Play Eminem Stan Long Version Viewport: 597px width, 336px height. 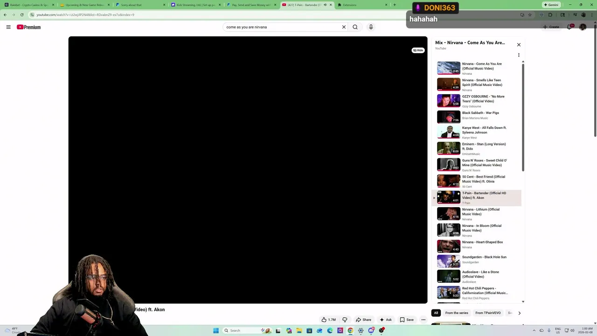click(477, 148)
